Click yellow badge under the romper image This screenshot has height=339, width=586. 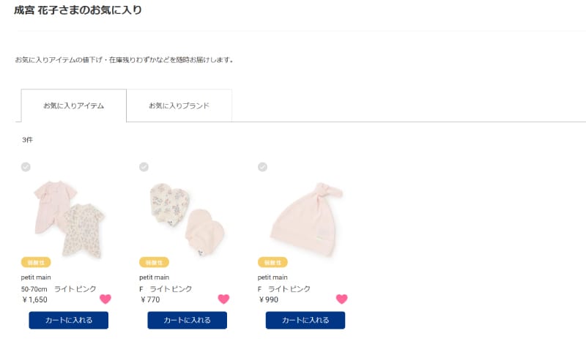coord(36,262)
